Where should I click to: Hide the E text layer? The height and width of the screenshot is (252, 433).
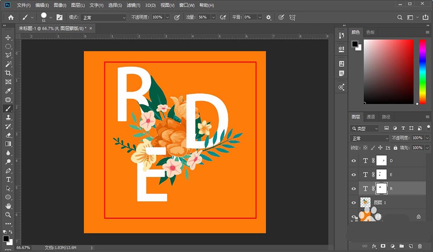(354, 175)
